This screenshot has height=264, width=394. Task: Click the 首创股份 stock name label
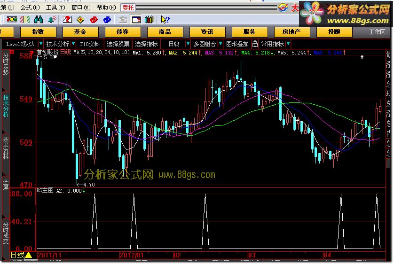48,52
